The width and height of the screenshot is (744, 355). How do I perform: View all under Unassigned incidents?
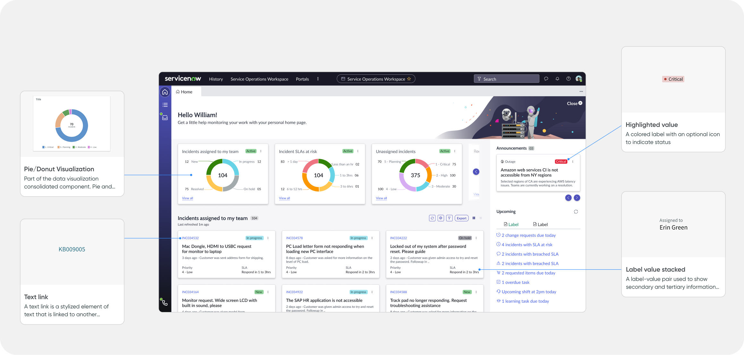pos(381,198)
